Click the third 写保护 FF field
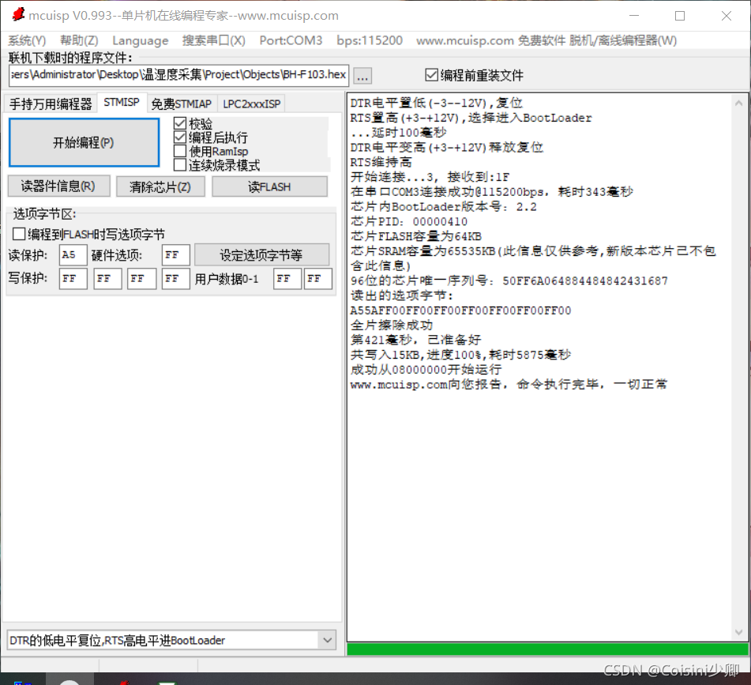751x685 pixels. (141, 278)
